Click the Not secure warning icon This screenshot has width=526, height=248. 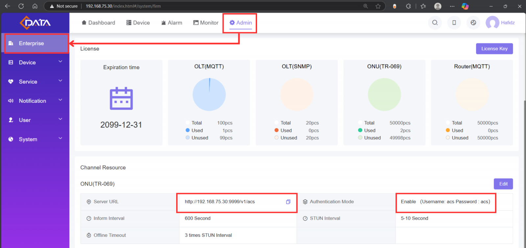[x=52, y=6]
